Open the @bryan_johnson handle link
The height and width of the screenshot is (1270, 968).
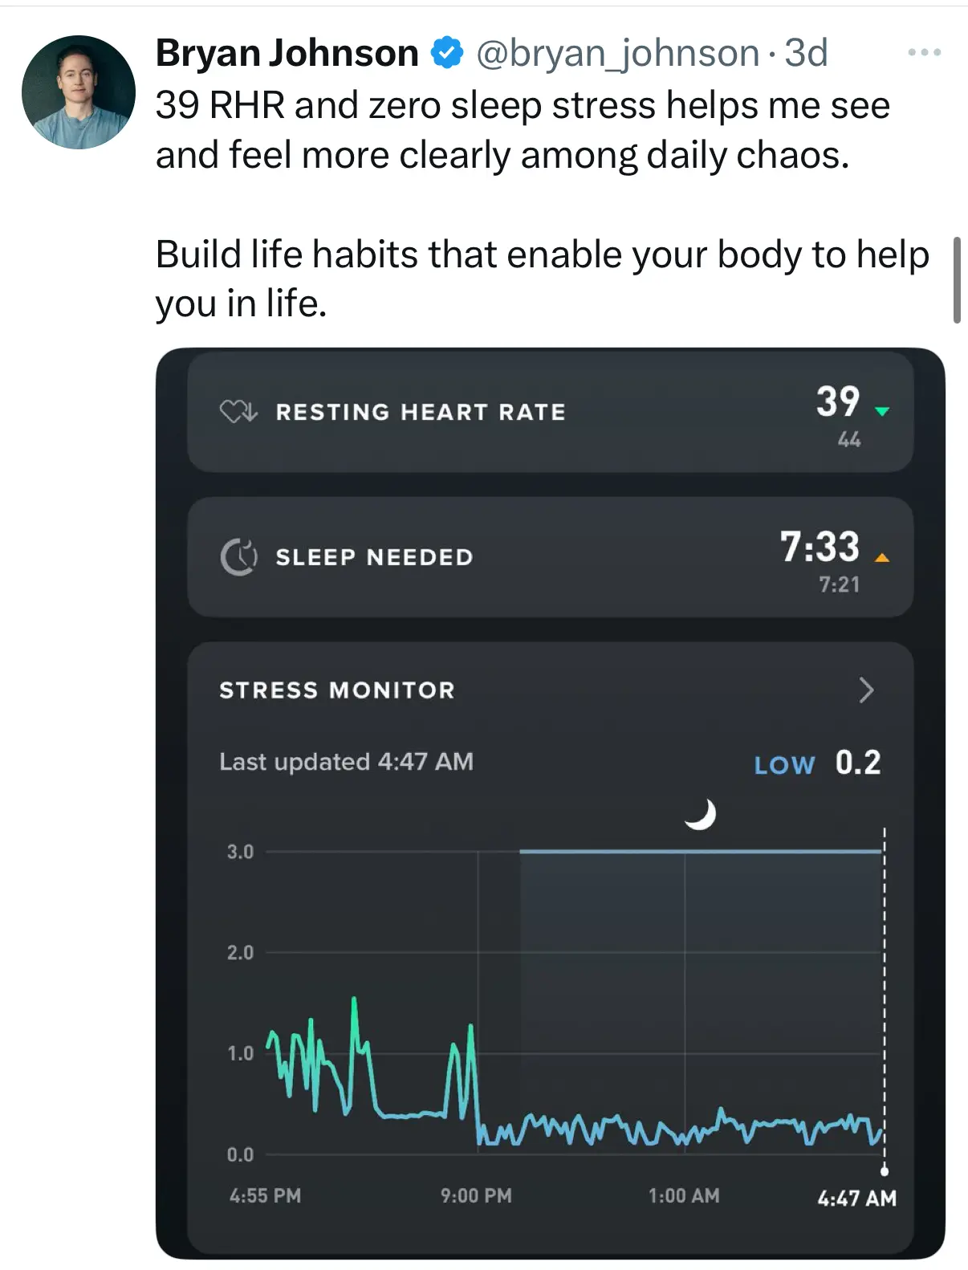tap(617, 53)
